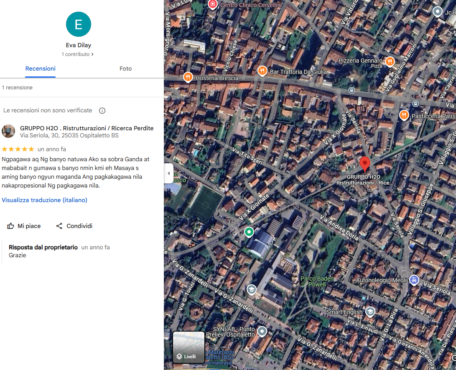The image size is (456, 370).
Task: Click the Eva Dilay reviewer name
Action: tap(79, 46)
